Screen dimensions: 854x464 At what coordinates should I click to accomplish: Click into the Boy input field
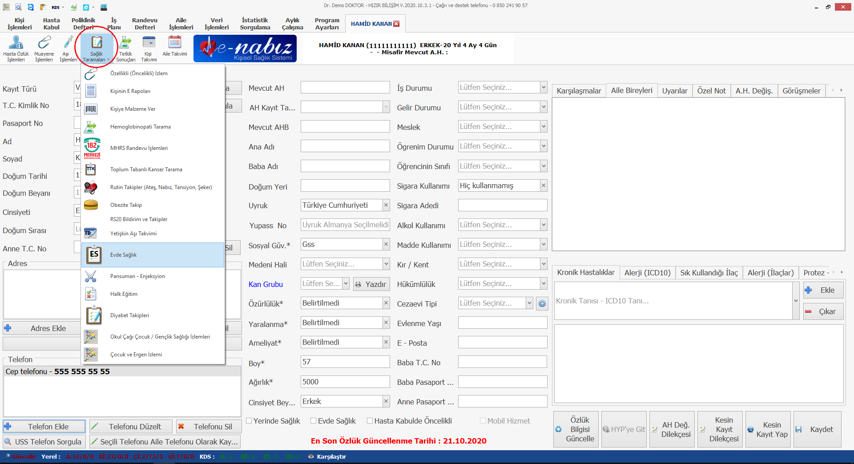tap(345, 362)
